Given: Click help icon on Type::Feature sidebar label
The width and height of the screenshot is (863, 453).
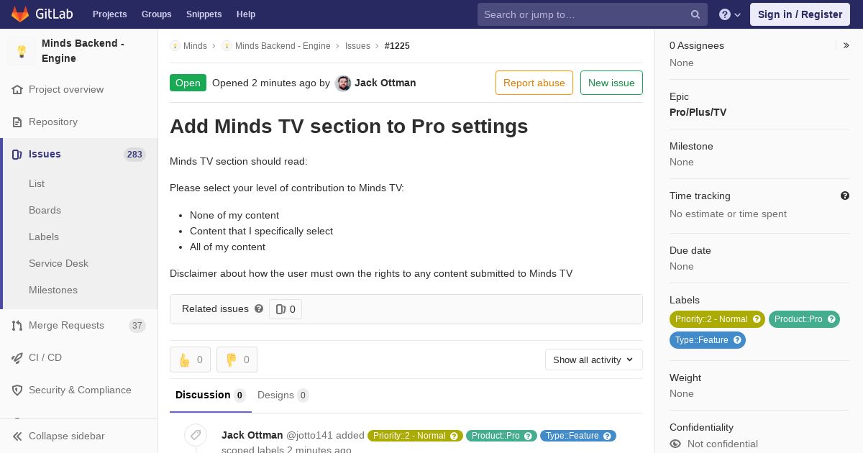Looking at the screenshot, I should click(x=737, y=340).
